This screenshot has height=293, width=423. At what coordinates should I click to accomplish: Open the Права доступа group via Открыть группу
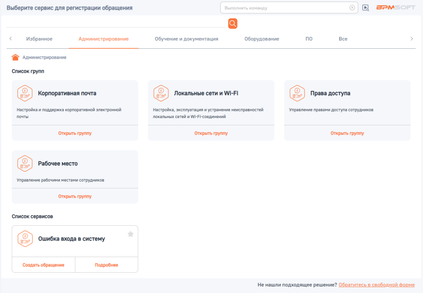click(x=347, y=133)
